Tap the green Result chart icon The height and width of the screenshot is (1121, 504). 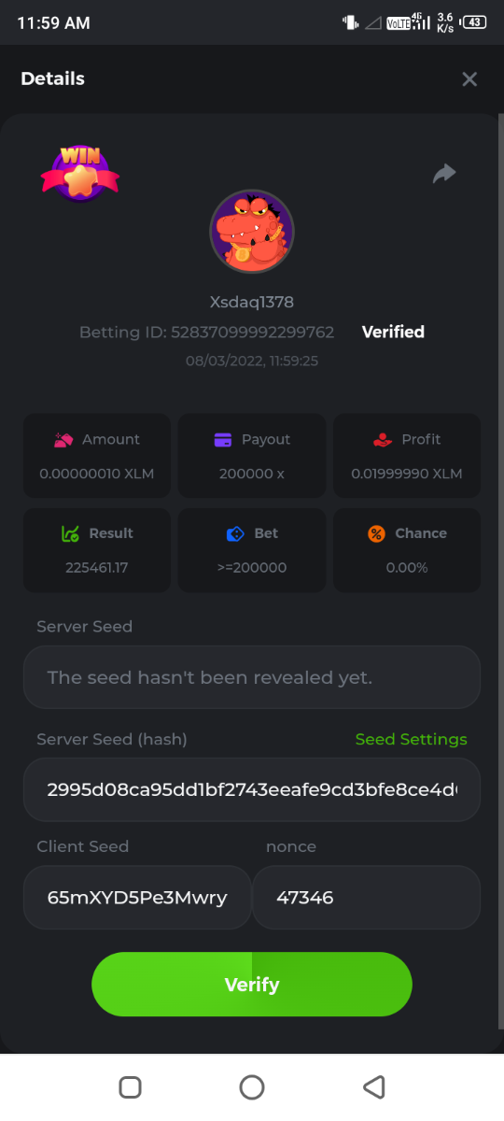pyautogui.click(x=70, y=533)
